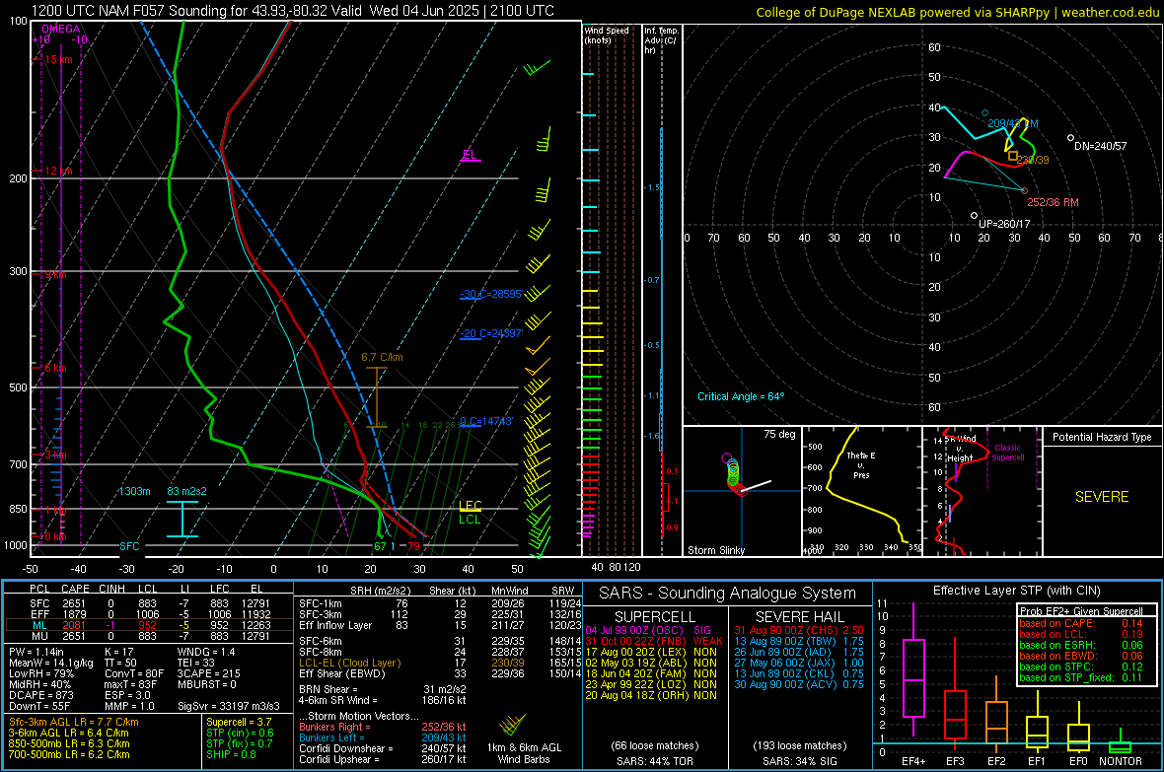Click the 'Prob EF2+ Given Supercell' legend title

1081,611
